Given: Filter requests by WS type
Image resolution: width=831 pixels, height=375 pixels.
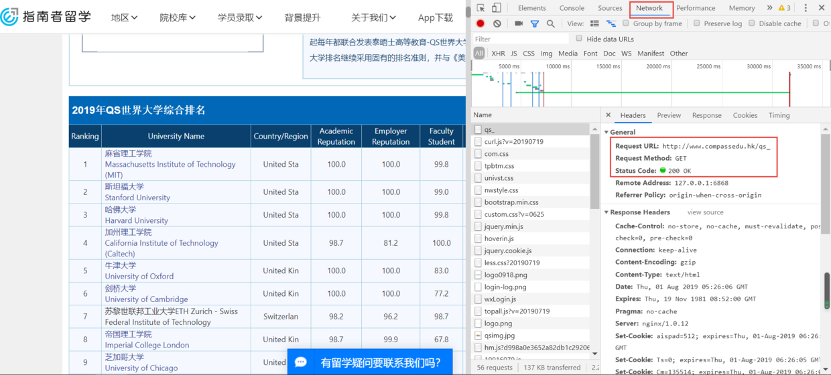Looking at the screenshot, I should (627, 54).
